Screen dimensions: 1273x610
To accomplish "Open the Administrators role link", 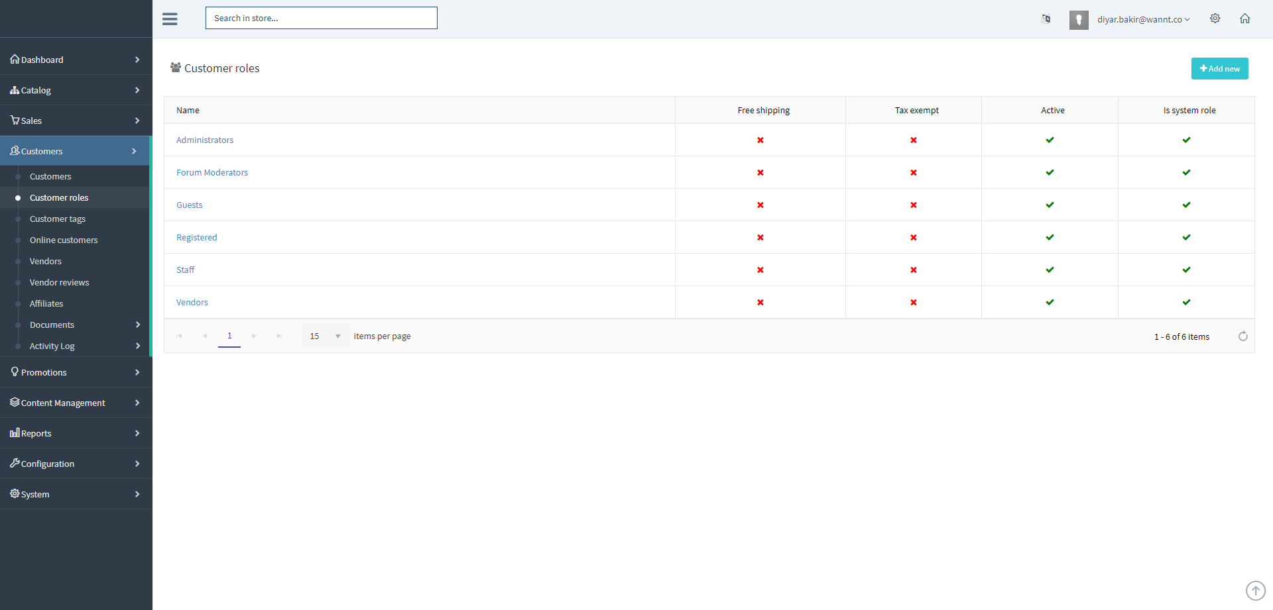I will click(x=205, y=140).
